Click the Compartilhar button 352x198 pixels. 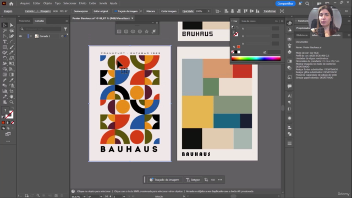pos(285,4)
